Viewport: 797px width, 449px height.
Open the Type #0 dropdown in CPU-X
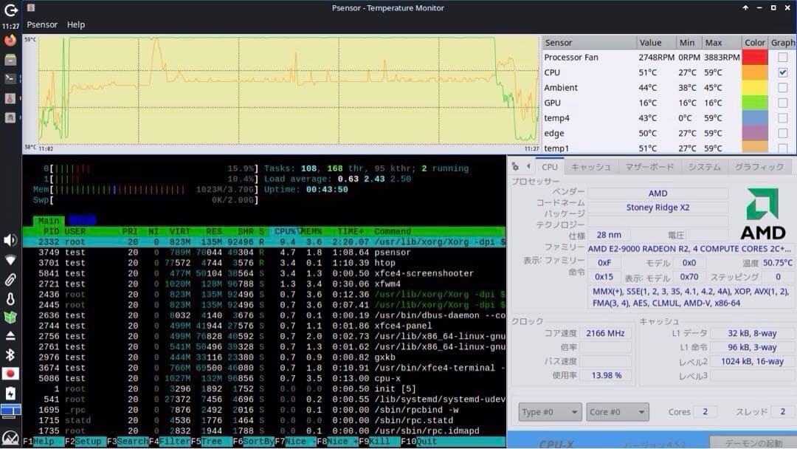tap(550, 412)
